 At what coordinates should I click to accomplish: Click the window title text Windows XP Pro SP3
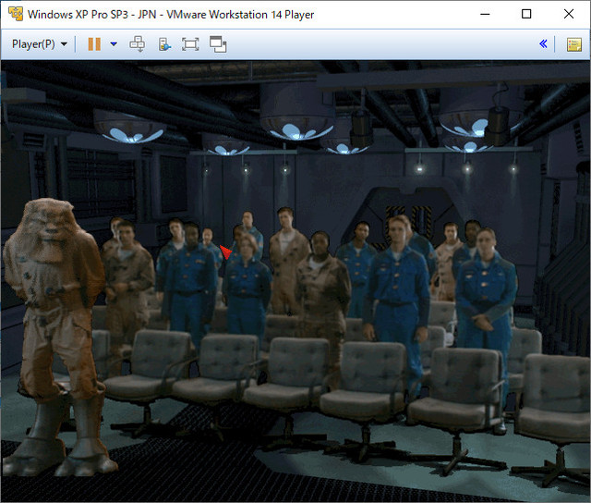(x=78, y=15)
